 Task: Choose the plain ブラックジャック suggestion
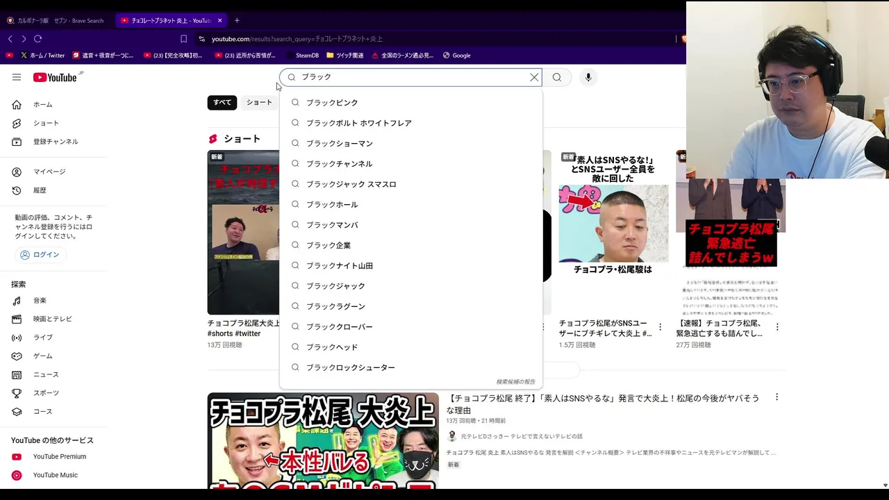click(410, 286)
